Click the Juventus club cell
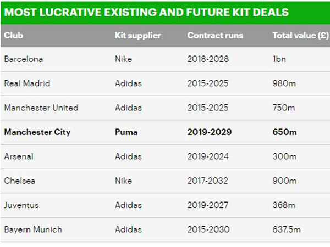This screenshot has height=247, width=330. click(x=21, y=205)
